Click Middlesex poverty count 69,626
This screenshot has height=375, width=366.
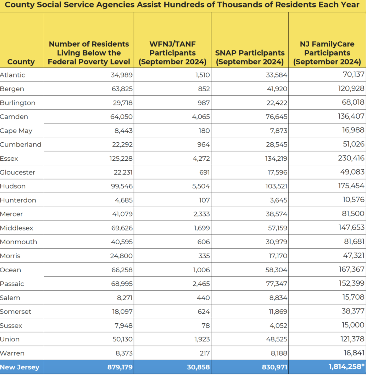tap(122, 228)
